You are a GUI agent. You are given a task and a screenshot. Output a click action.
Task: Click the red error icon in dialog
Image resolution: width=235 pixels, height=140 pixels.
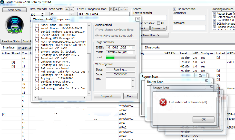(163, 102)
